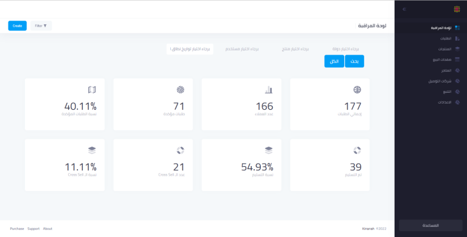
Task: Click صفحات البيع sales pages icon
Action: click(x=457, y=59)
